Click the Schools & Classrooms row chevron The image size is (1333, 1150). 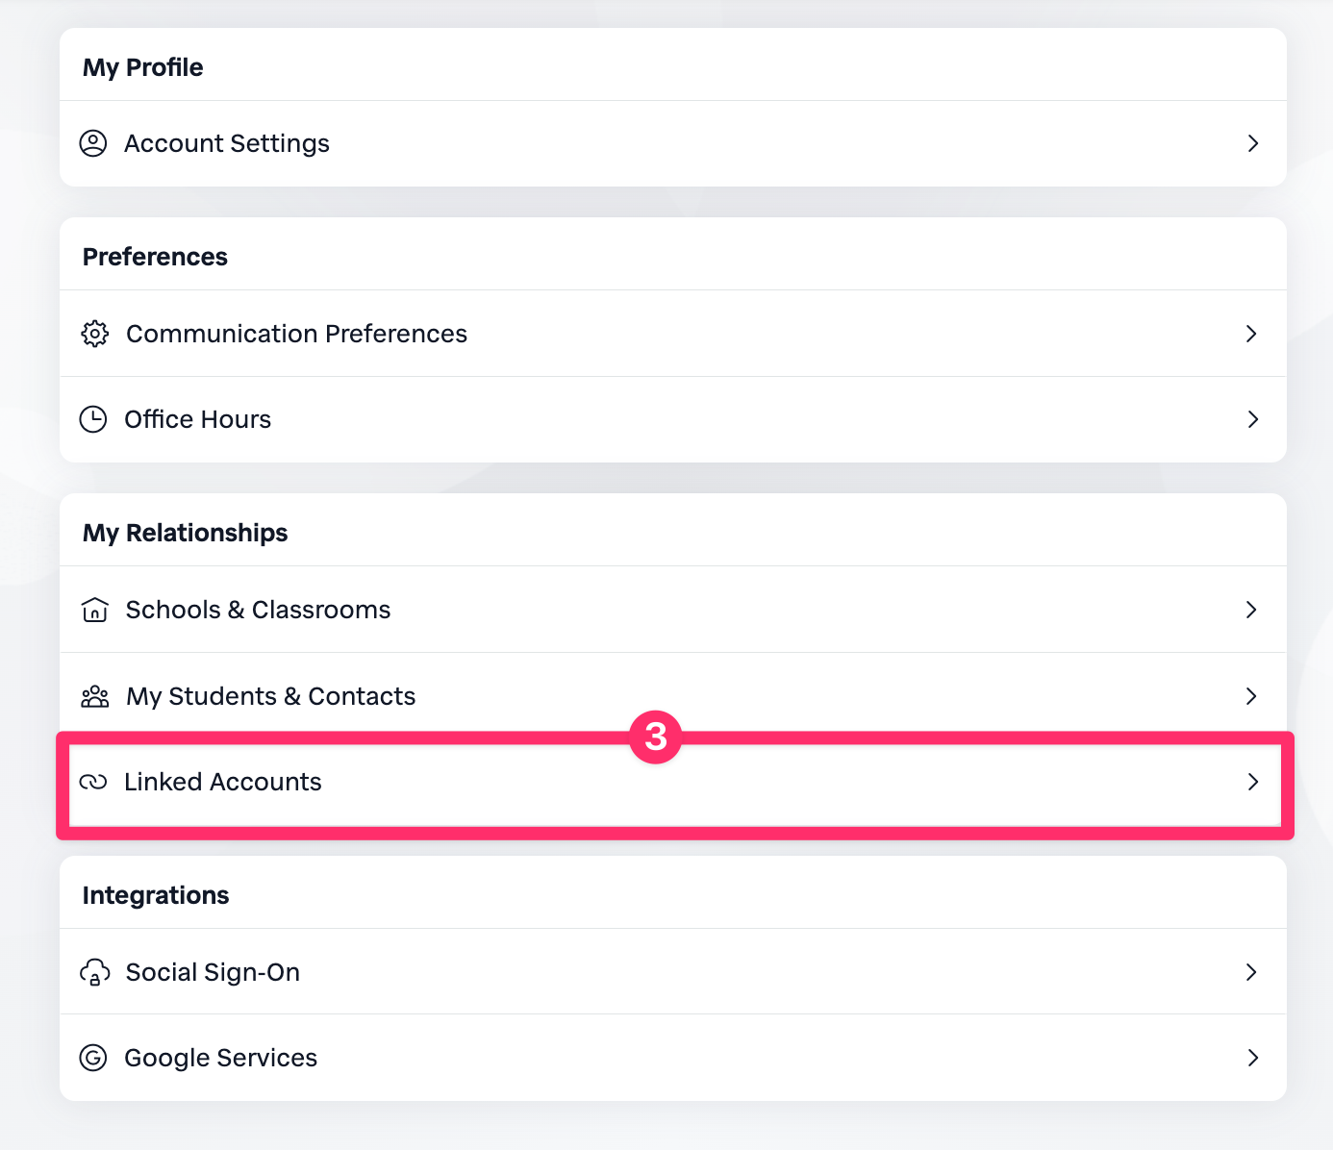click(1251, 610)
